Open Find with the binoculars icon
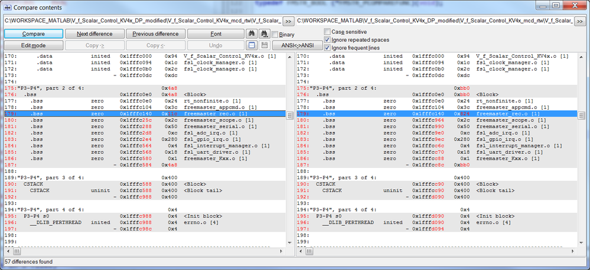The image size is (590, 270). 252,34
